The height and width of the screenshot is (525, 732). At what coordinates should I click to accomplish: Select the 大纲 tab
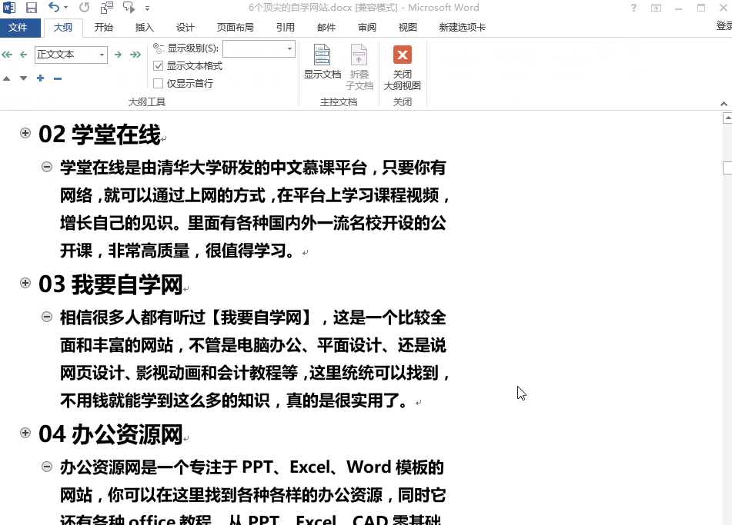tap(63, 28)
